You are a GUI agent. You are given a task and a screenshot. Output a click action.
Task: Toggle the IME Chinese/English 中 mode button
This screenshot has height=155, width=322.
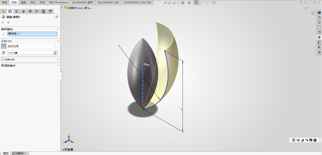coord(298,140)
